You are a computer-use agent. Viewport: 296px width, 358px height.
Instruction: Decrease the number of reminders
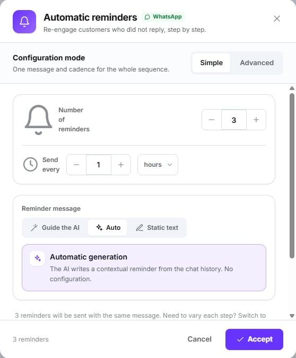click(212, 120)
